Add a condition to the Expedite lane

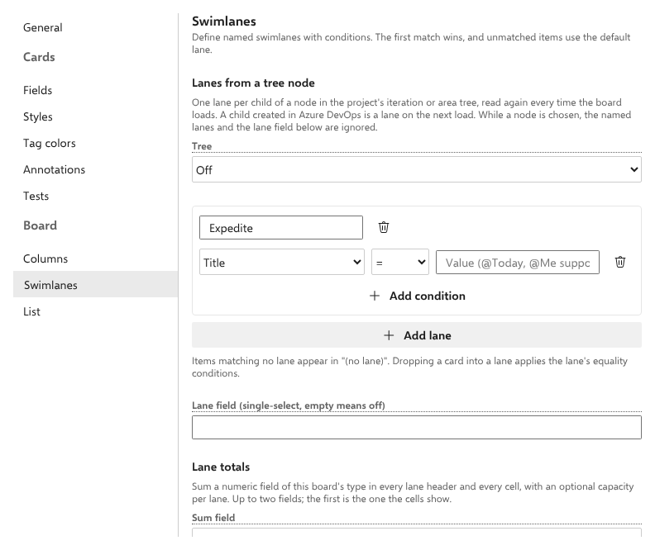click(418, 296)
